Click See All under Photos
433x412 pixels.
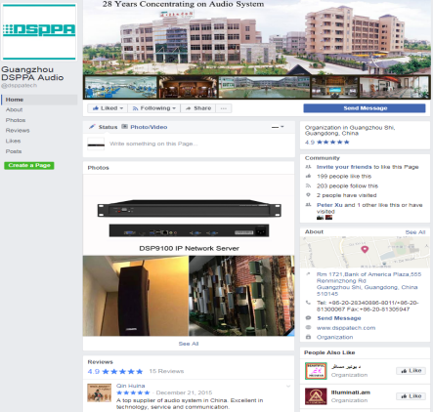189,344
